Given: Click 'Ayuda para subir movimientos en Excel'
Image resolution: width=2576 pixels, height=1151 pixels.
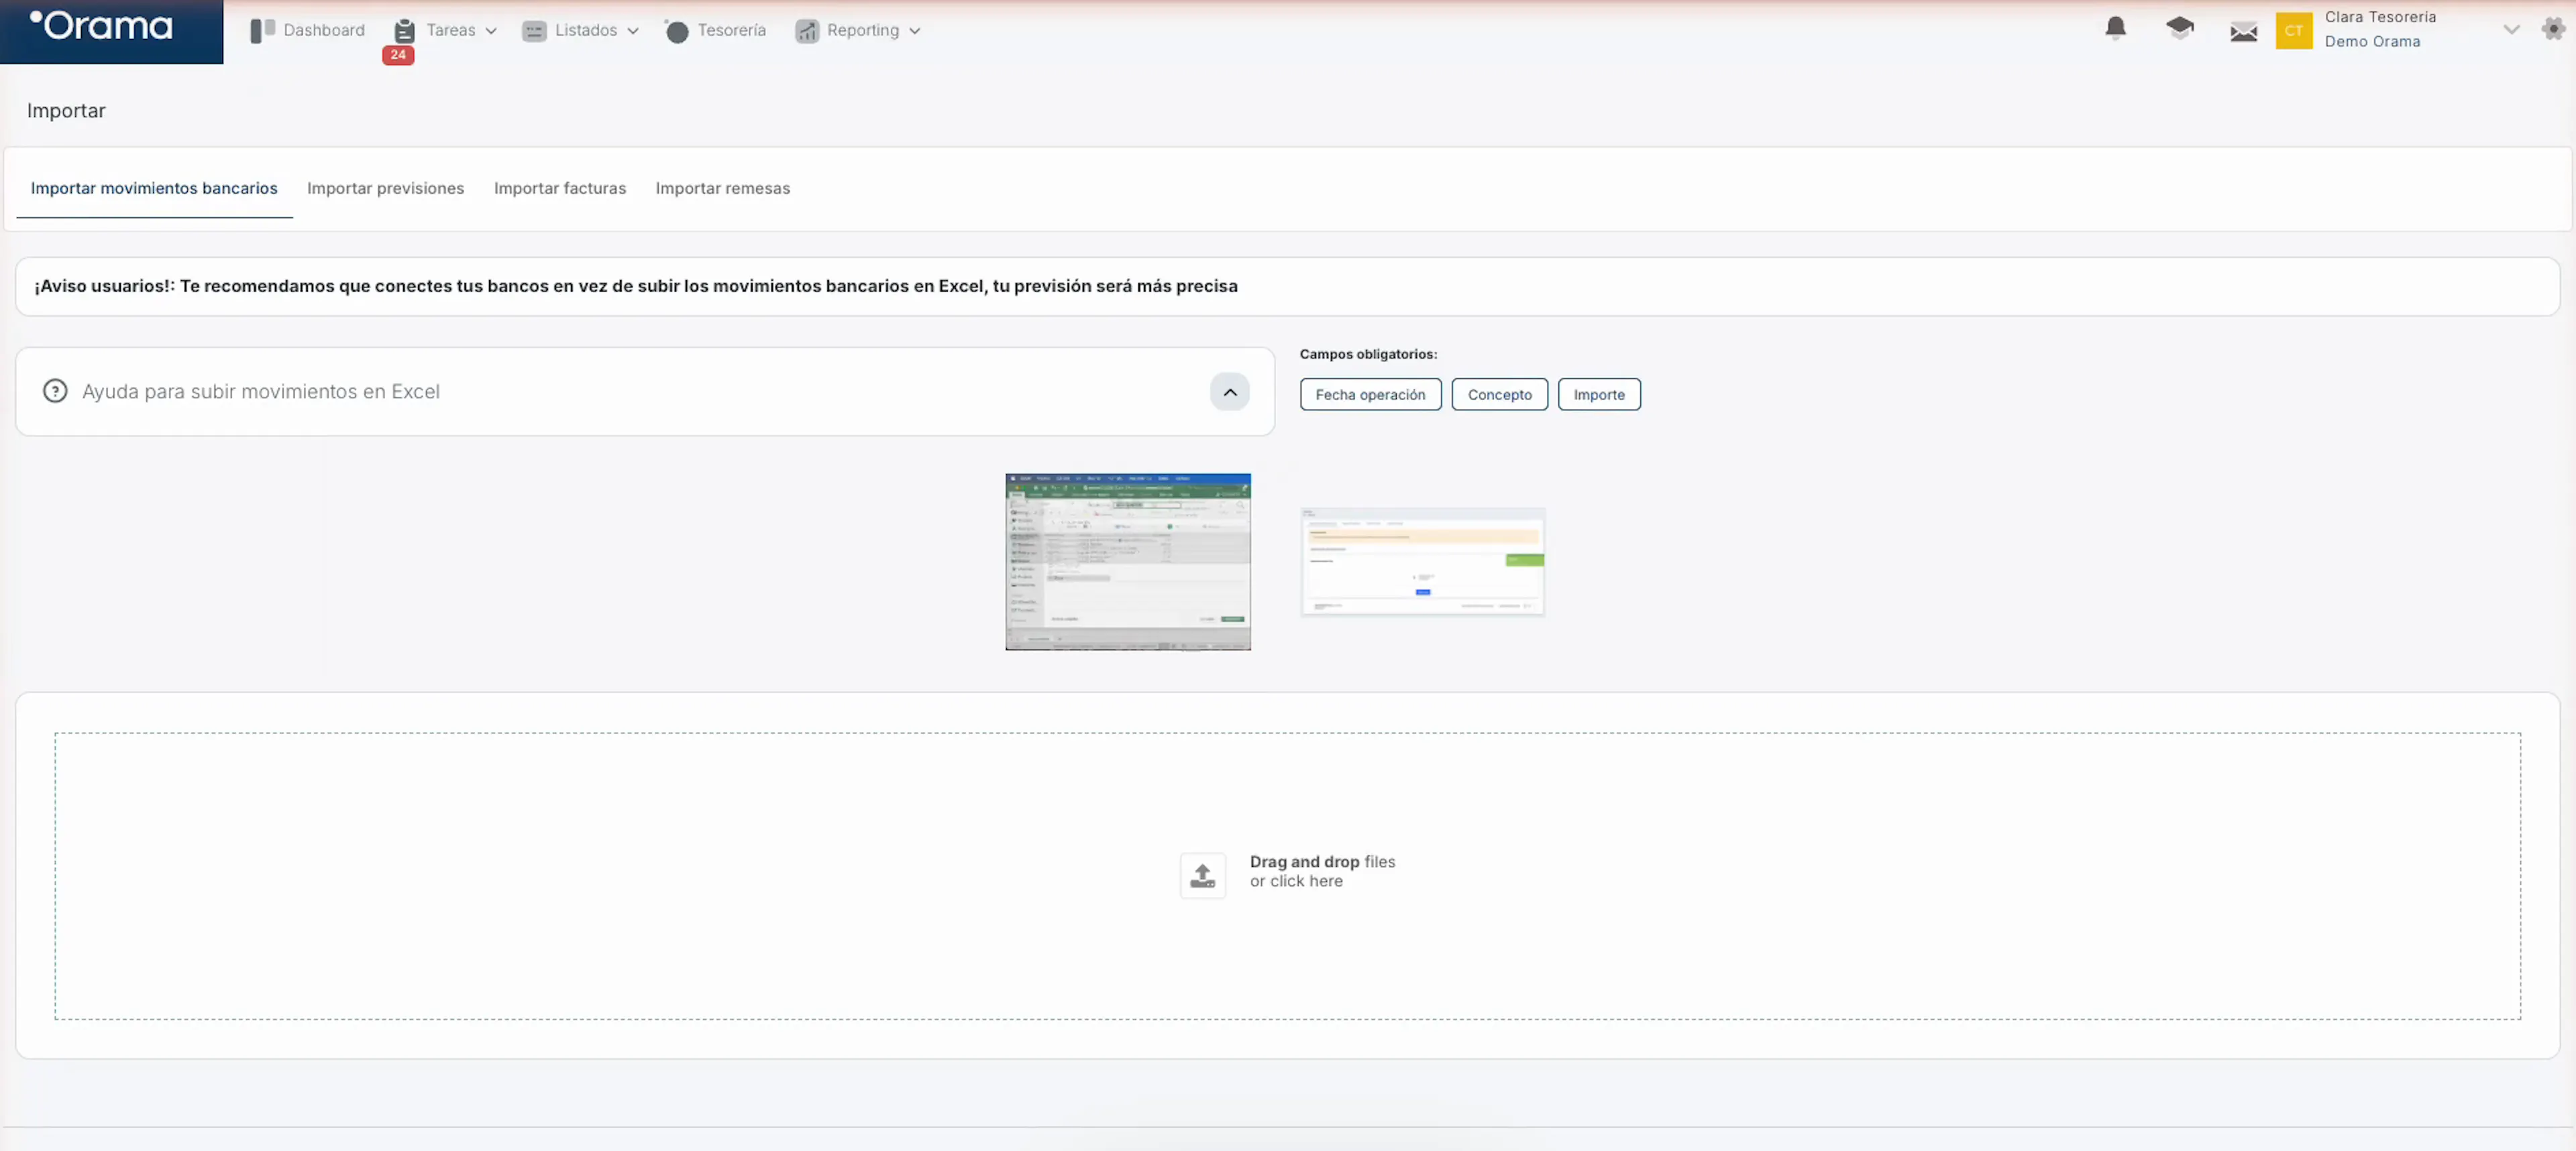Looking at the screenshot, I should 260,391.
